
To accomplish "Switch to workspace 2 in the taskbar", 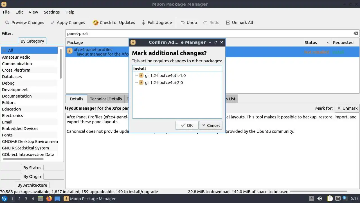I will pos(19,199).
